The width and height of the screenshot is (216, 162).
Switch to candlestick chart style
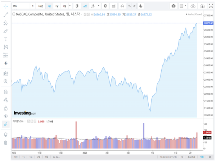(77, 6)
